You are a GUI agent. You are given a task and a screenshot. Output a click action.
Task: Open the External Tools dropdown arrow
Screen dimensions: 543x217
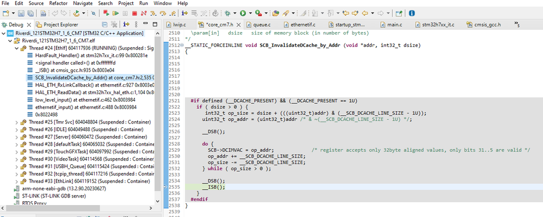266,13
